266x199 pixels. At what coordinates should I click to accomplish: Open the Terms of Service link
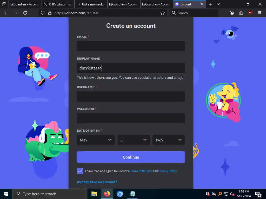tap(141, 171)
